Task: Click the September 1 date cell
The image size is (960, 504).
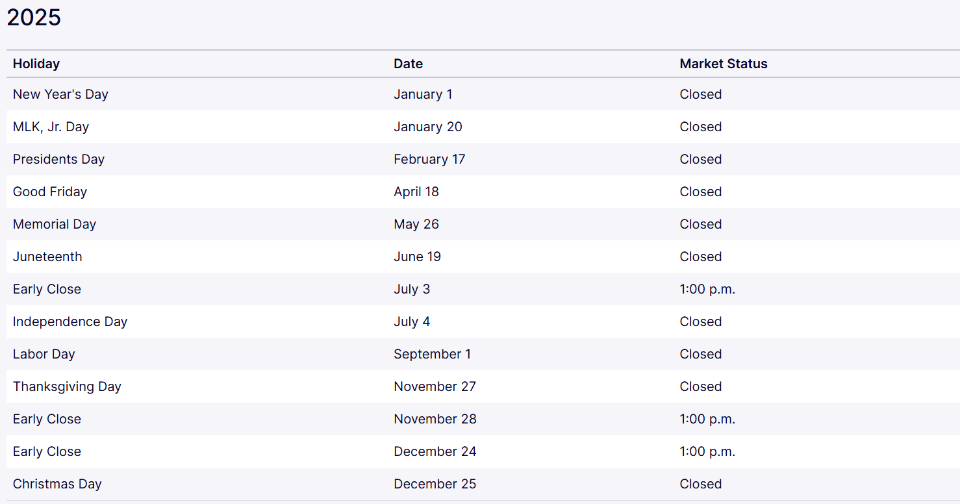Action: click(x=433, y=354)
